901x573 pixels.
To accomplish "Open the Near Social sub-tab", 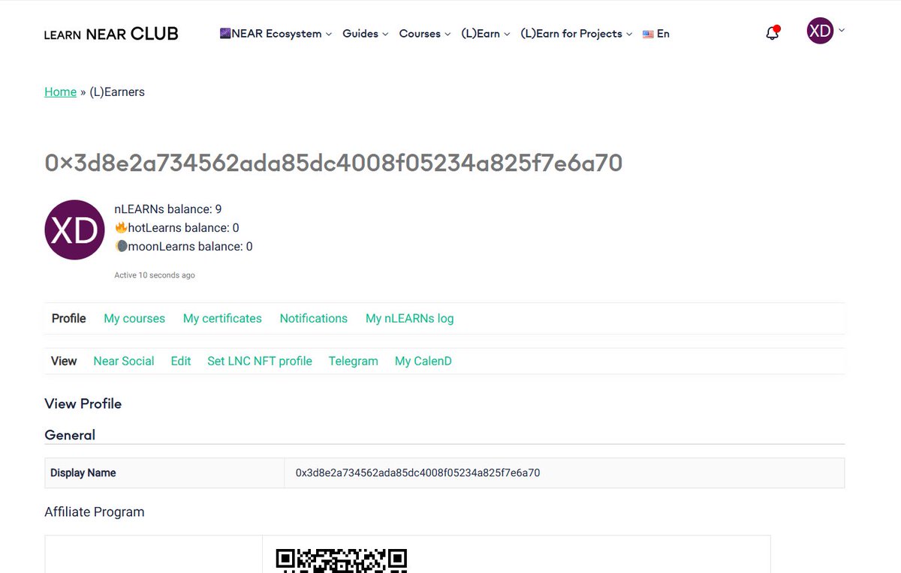I will tap(124, 361).
